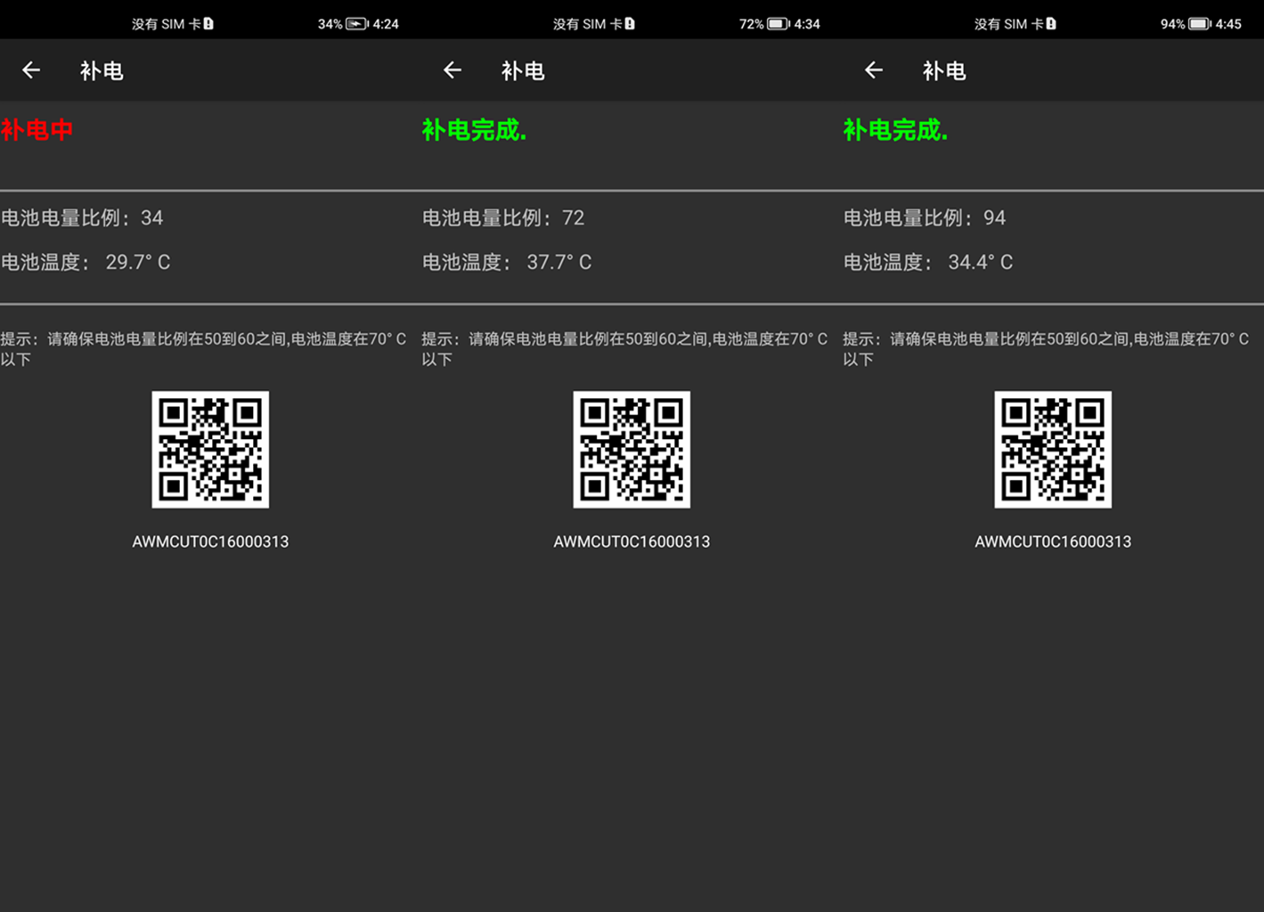Select the 电池温度: 29.7° C line

click(x=86, y=262)
